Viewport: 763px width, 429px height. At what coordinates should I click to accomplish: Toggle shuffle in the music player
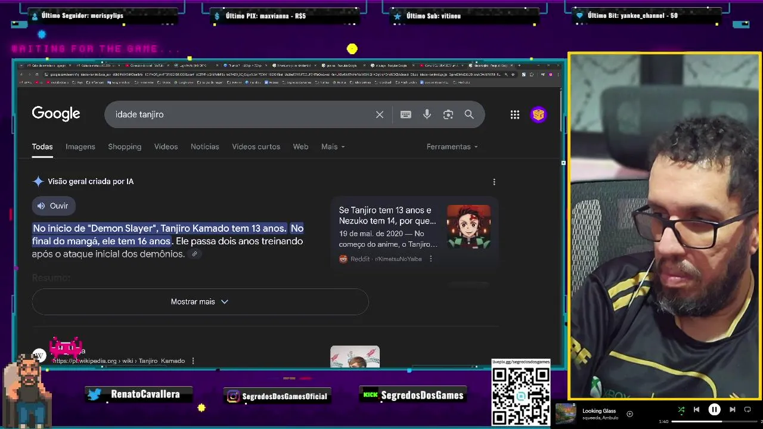coord(681,409)
